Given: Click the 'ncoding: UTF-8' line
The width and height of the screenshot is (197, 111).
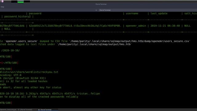Looking at the screenshot, I should [x=11, y=75].
